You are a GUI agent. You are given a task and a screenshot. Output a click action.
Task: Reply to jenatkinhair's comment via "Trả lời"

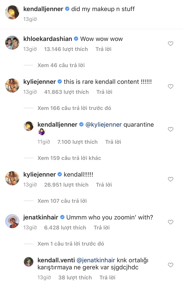coord(102,228)
